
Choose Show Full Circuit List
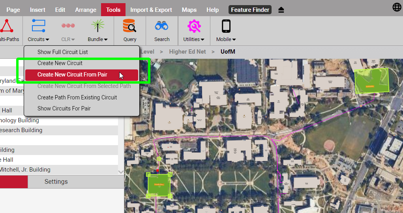point(62,52)
